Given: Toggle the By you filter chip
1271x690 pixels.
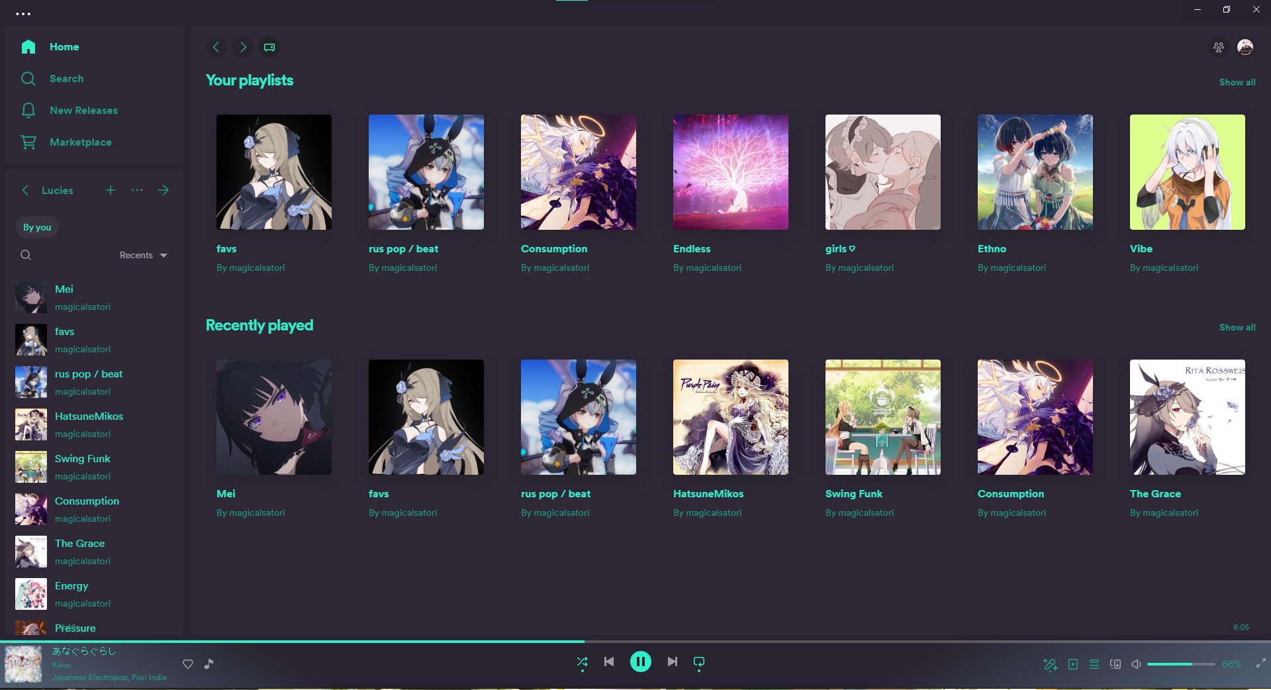Looking at the screenshot, I should pyautogui.click(x=36, y=227).
